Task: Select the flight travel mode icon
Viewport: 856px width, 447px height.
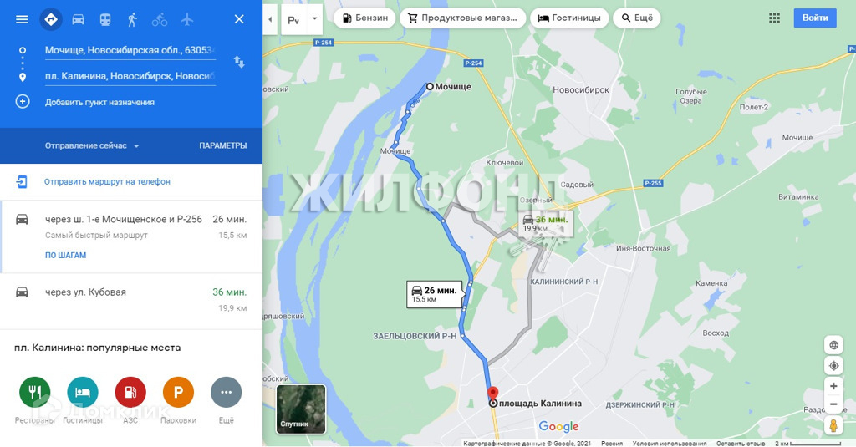Action: [186, 20]
